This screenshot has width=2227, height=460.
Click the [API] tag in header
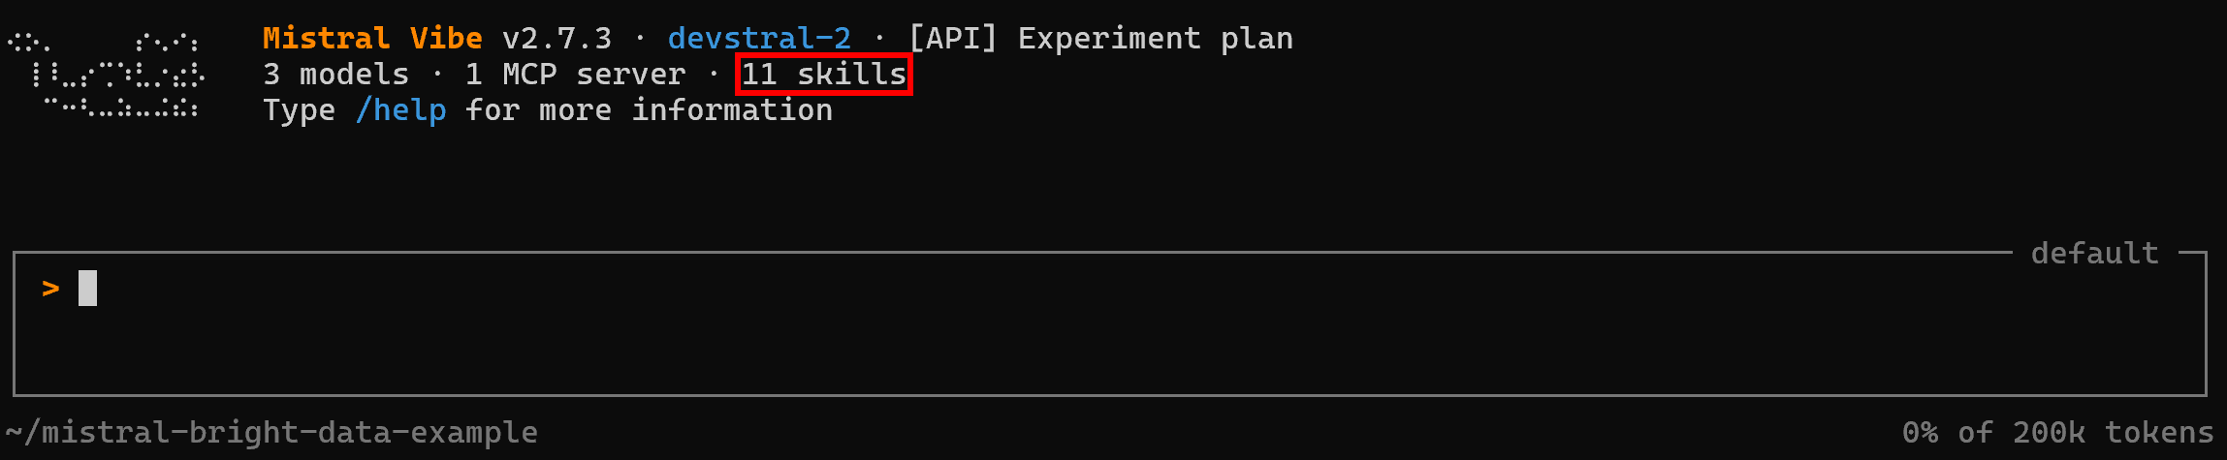click(x=952, y=39)
